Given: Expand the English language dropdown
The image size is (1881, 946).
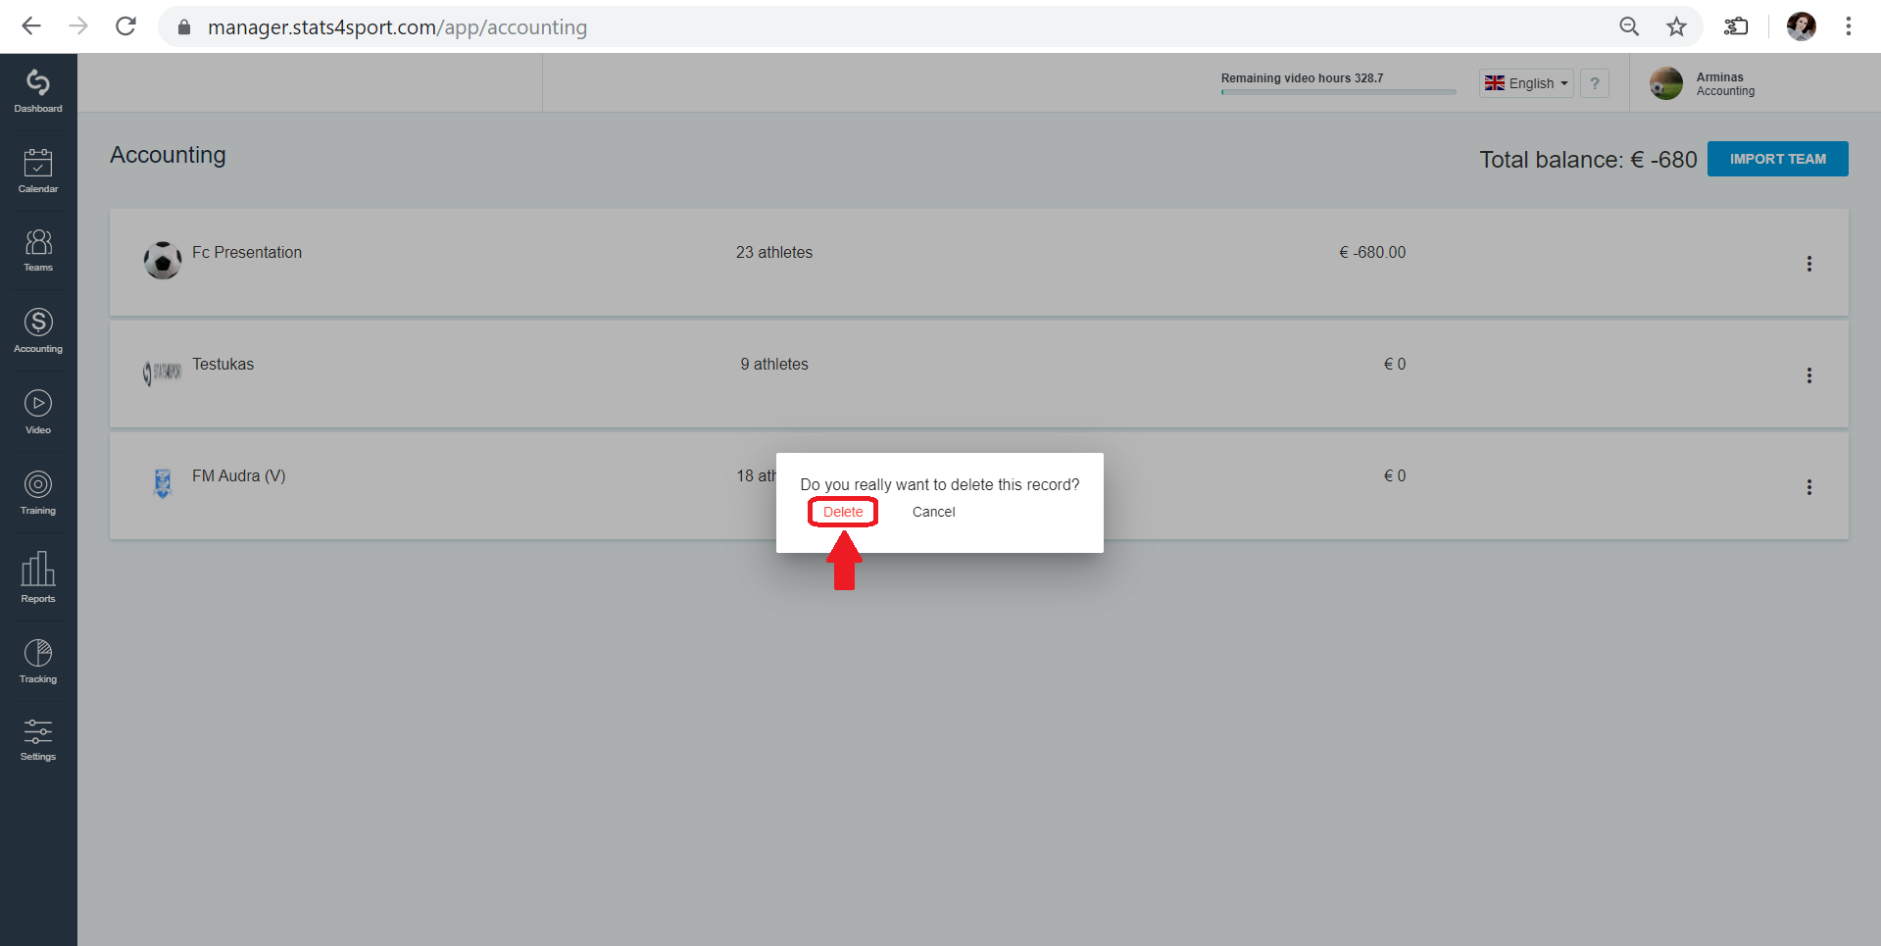Looking at the screenshot, I should coord(1526,83).
